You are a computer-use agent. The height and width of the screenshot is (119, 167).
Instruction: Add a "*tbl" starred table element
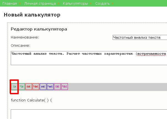pyautogui.click(x=65, y=87)
